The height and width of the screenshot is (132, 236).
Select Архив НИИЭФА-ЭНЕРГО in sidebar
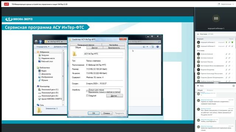point(50,99)
